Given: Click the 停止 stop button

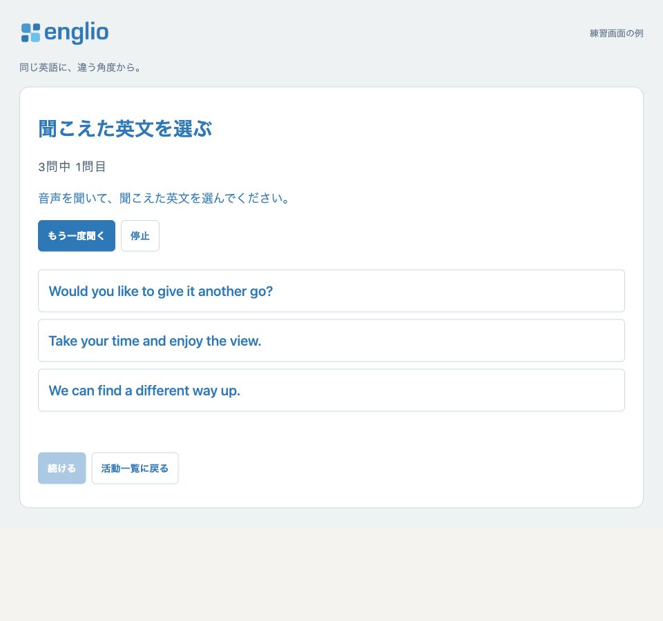Looking at the screenshot, I should pos(140,236).
